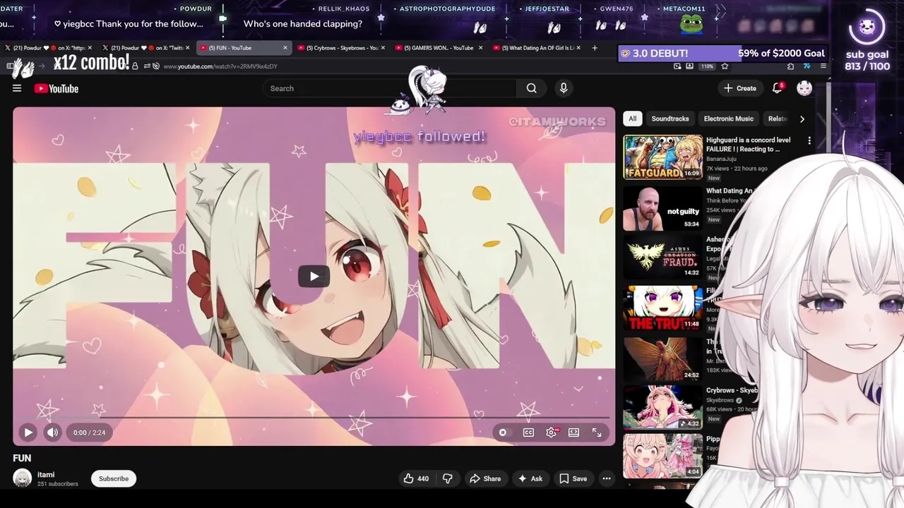Select the All filter chip

pos(633,119)
